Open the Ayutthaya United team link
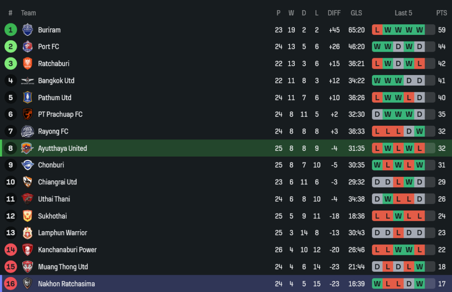452x292 pixels. coord(62,148)
